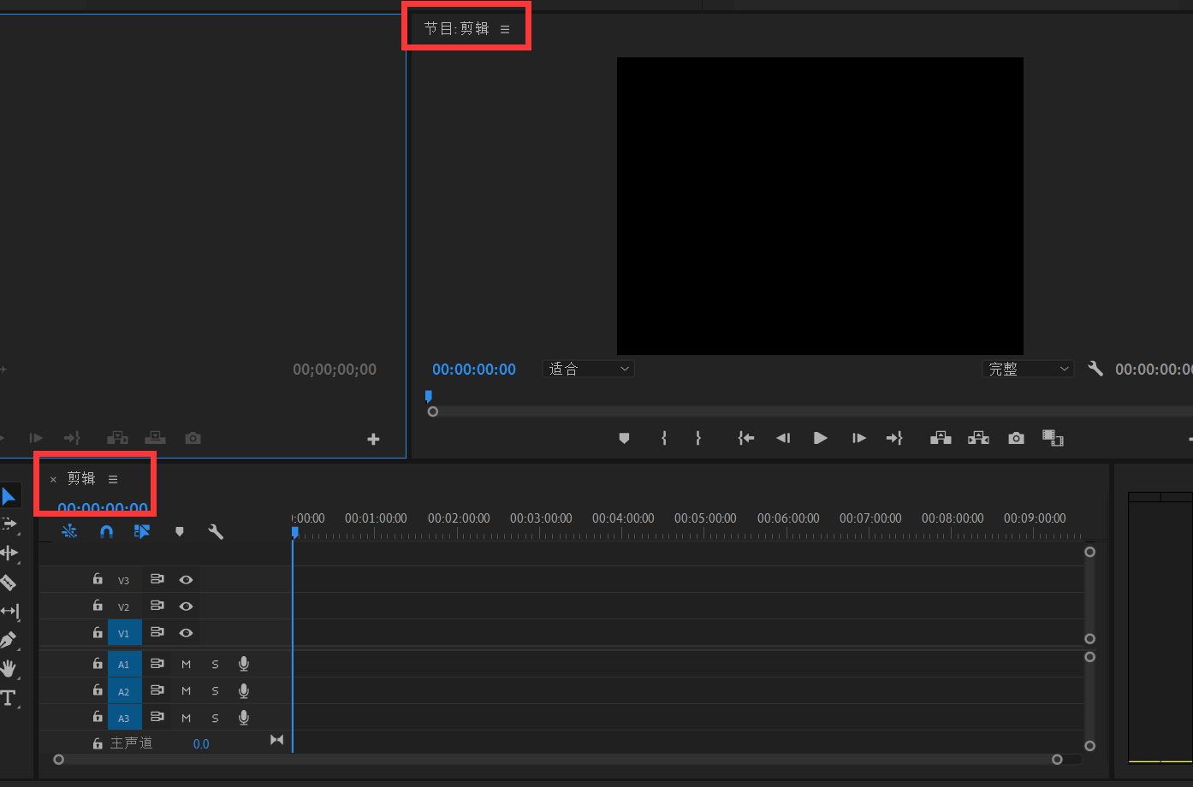Screen dimensions: 1193x787
Task: Toggle Linked Selection in timeline
Action: tap(142, 531)
